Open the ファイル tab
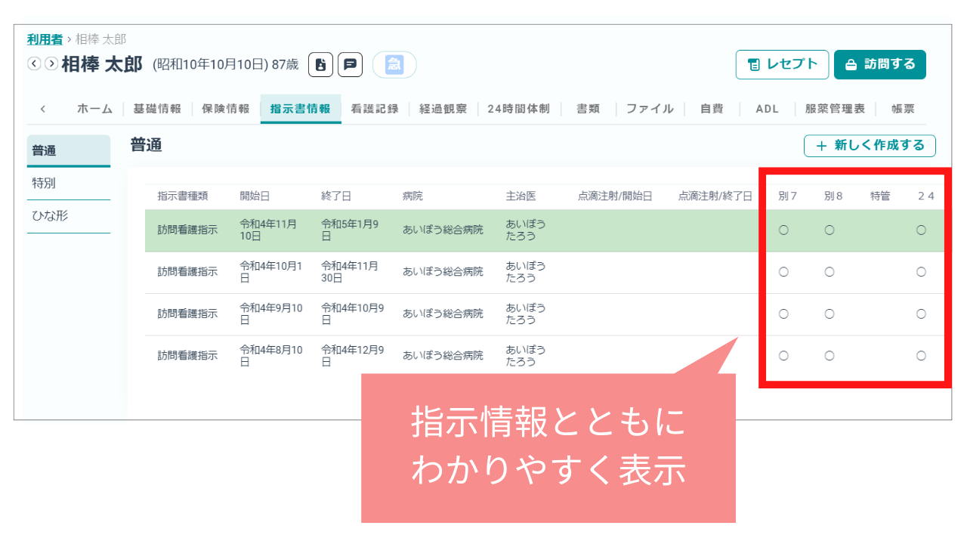Image resolution: width=967 pixels, height=544 pixels. point(650,109)
